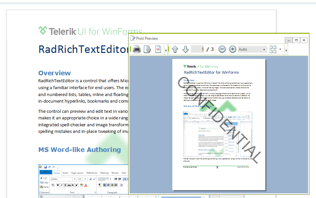The height and width of the screenshot is (198, 316).
Task: Click the numbered list icon
Action: tap(103, 179)
